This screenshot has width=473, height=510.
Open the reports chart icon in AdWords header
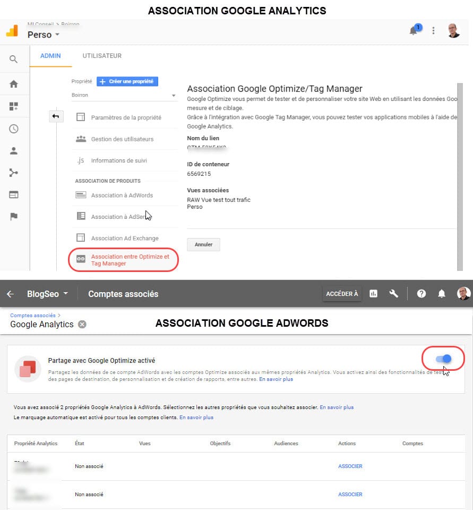(x=374, y=294)
